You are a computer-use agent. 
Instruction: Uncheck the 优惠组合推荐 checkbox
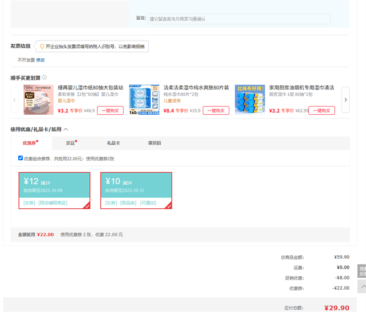(21, 158)
